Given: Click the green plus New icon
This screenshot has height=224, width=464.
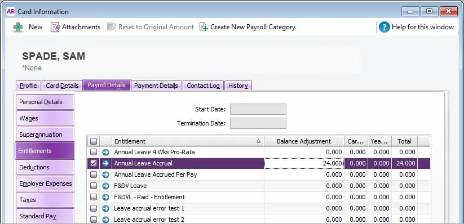Looking at the screenshot, I should [18, 27].
